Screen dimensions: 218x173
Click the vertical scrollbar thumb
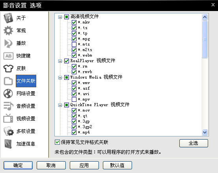(205, 39)
